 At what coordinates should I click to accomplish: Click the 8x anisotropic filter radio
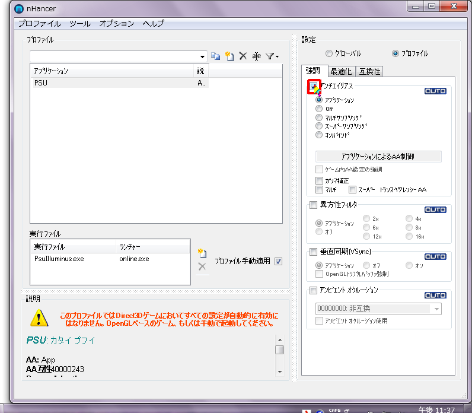[x=409, y=227]
